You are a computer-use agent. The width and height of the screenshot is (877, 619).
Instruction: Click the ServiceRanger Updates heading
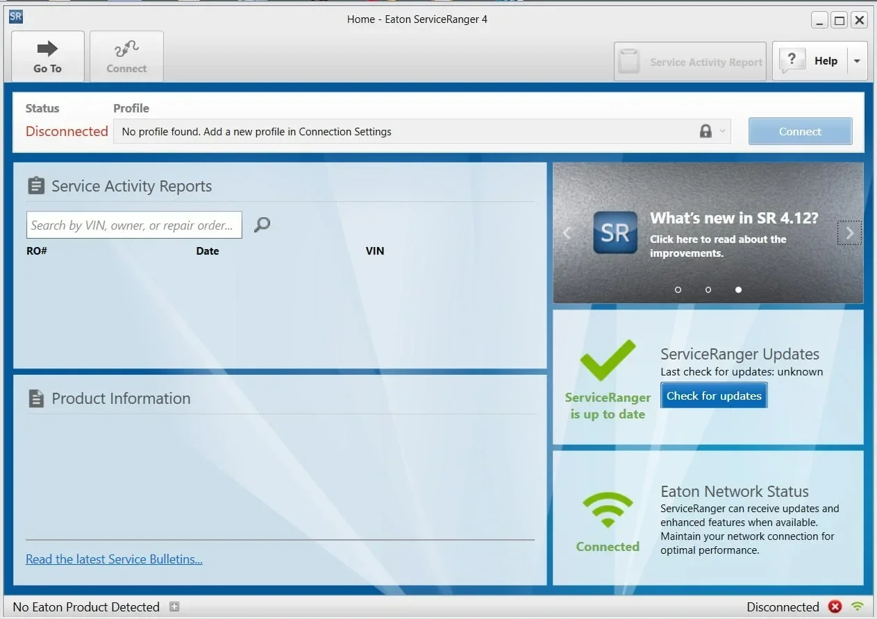coord(740,354)
